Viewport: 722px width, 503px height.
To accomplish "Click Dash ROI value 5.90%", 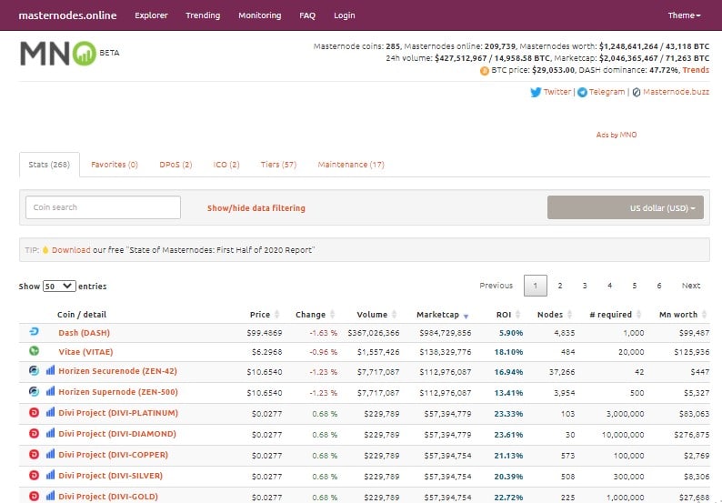I will tap(511, 333).
